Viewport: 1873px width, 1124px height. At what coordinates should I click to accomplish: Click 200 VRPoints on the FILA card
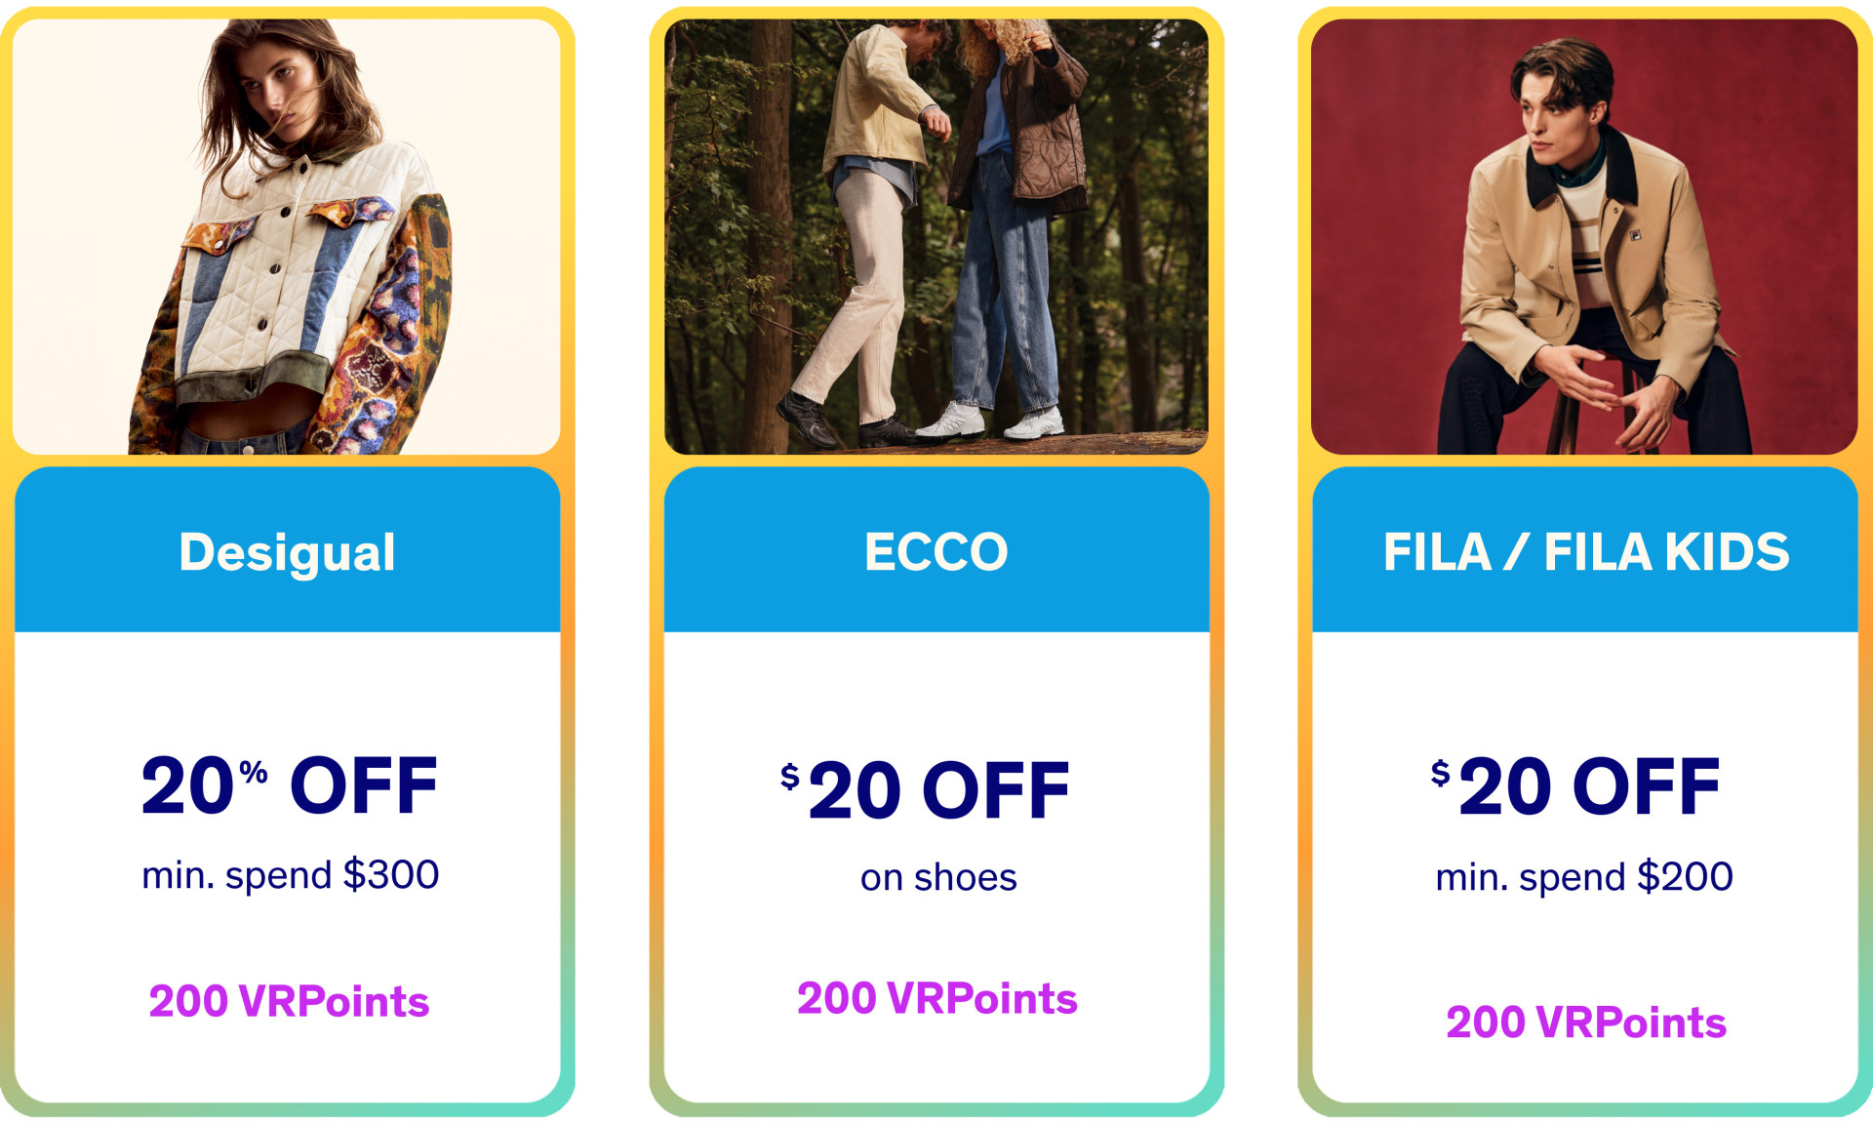tap(1585, 1023)
